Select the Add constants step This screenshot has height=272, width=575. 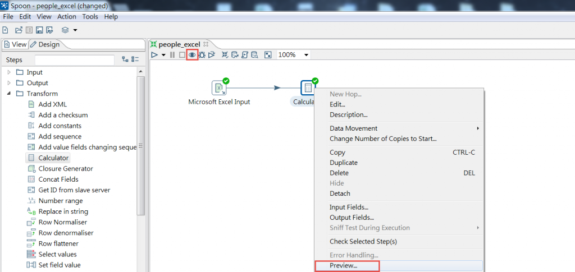pyautogui.click(x=60, y=126)
